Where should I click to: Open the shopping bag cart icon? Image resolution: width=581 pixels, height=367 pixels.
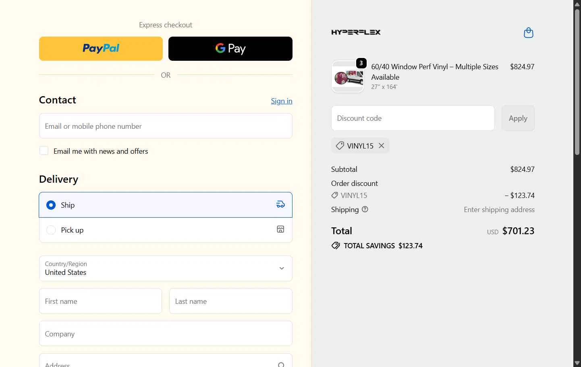coord(528,33)
